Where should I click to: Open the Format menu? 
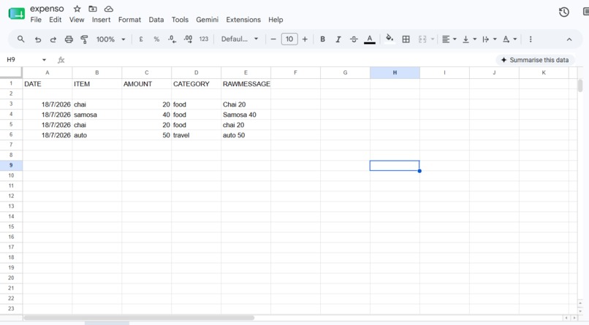129,20
